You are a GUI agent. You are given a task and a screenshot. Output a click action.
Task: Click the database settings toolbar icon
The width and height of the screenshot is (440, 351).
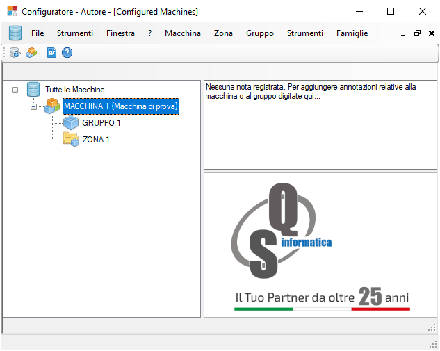[x=15, y=52]
